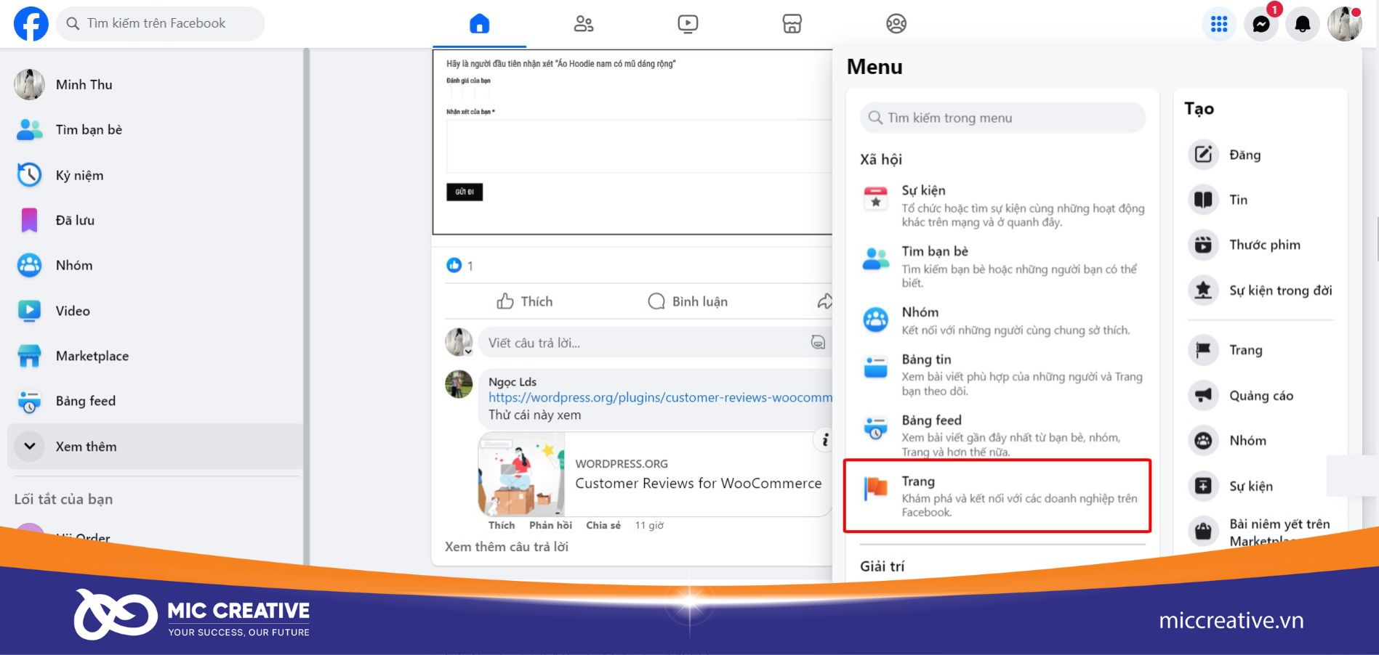Open the Groups tab in top navigation

pyautogui.click(x=896, y=24)
